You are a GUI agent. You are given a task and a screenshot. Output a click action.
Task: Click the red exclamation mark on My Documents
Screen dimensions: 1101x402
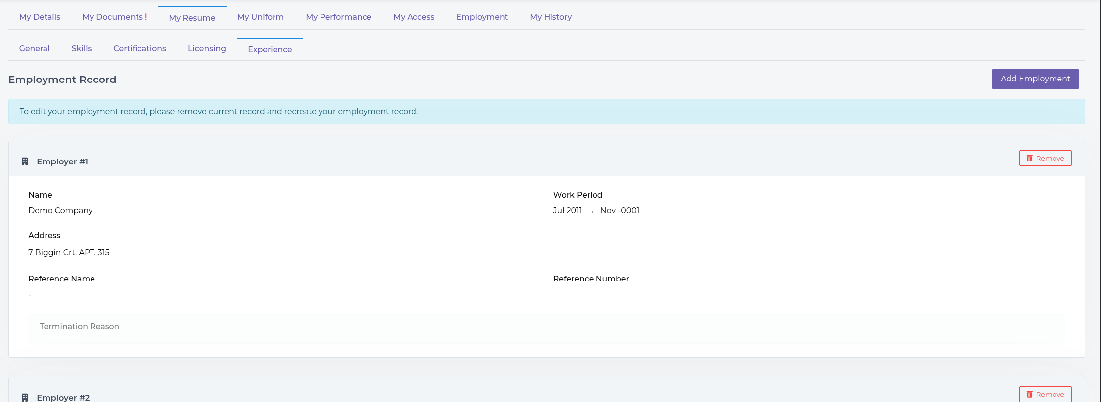(146, 17)
